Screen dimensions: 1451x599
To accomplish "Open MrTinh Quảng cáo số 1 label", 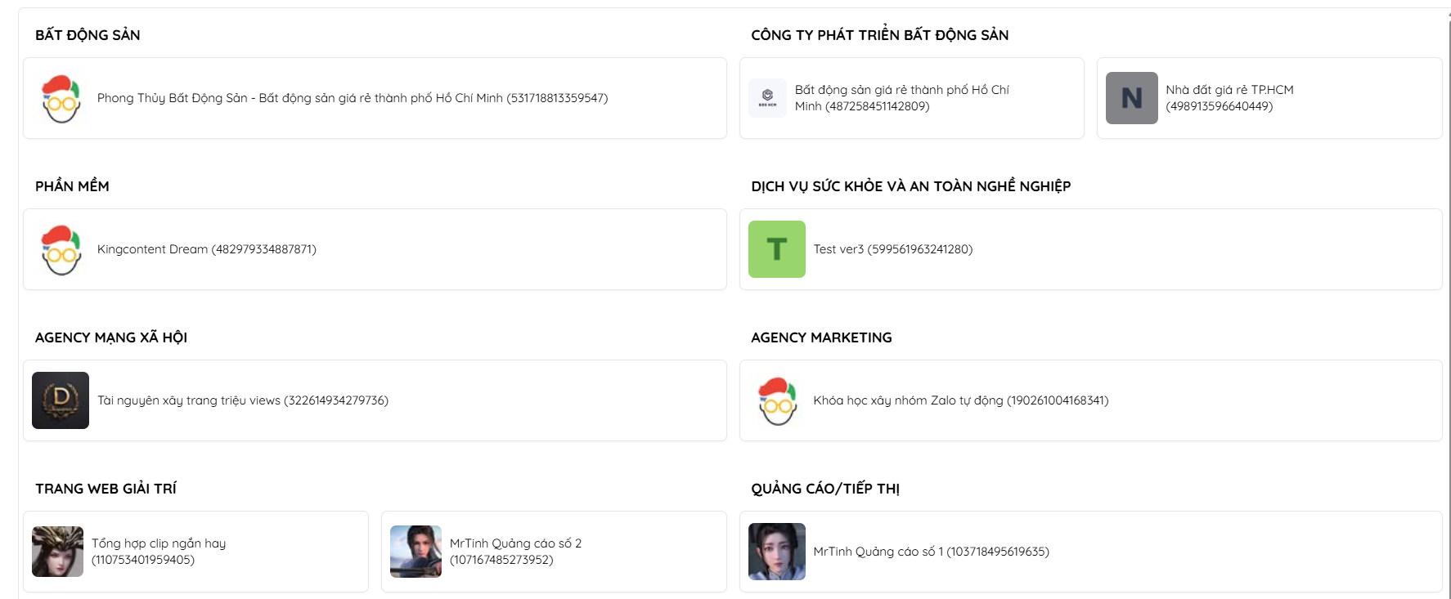I will coord(931,552).
